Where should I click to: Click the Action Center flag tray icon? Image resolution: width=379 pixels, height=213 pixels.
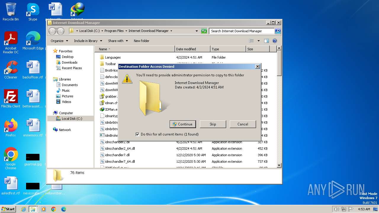(x=351, y=209)
